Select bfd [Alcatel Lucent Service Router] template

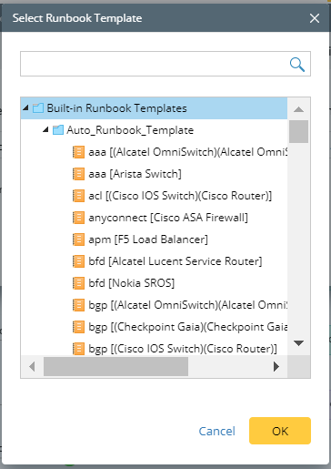pos(176,261)
